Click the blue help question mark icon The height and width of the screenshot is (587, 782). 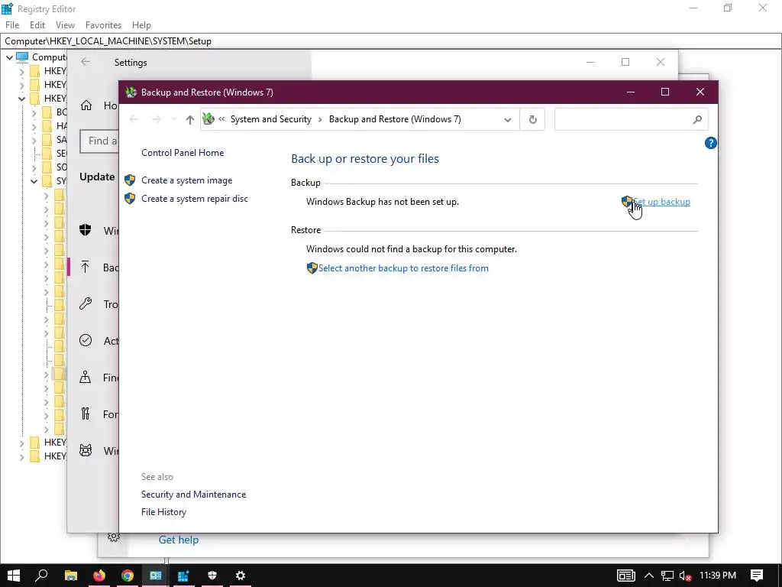pos(710,143)
